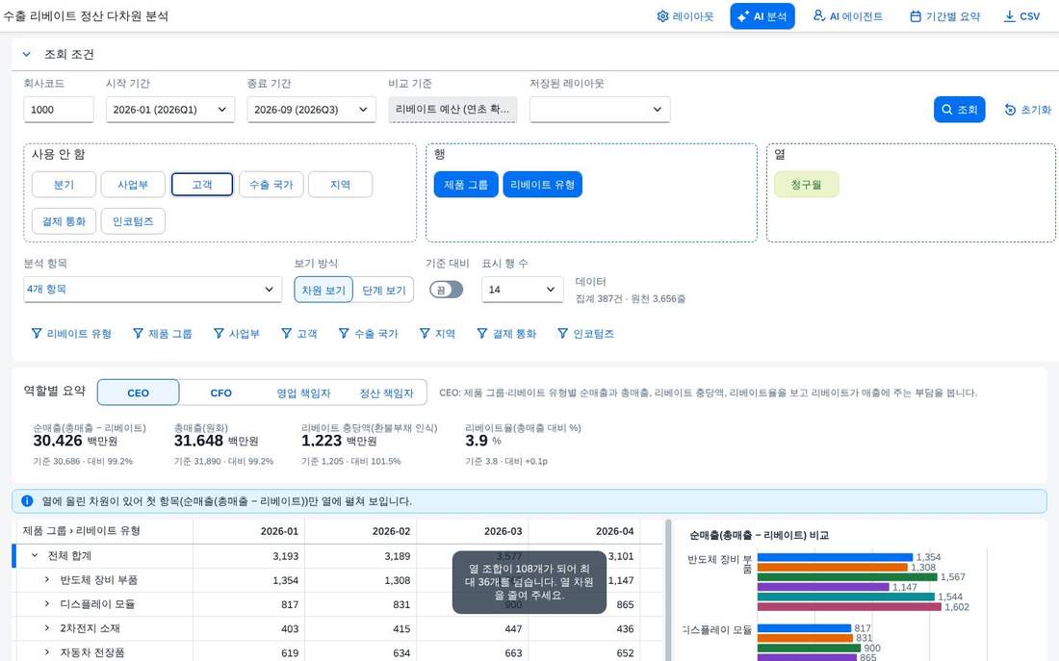The image size is (1059, 661).
Task: Click the 제품 그룹 row chip
Action: pos(466,185)
